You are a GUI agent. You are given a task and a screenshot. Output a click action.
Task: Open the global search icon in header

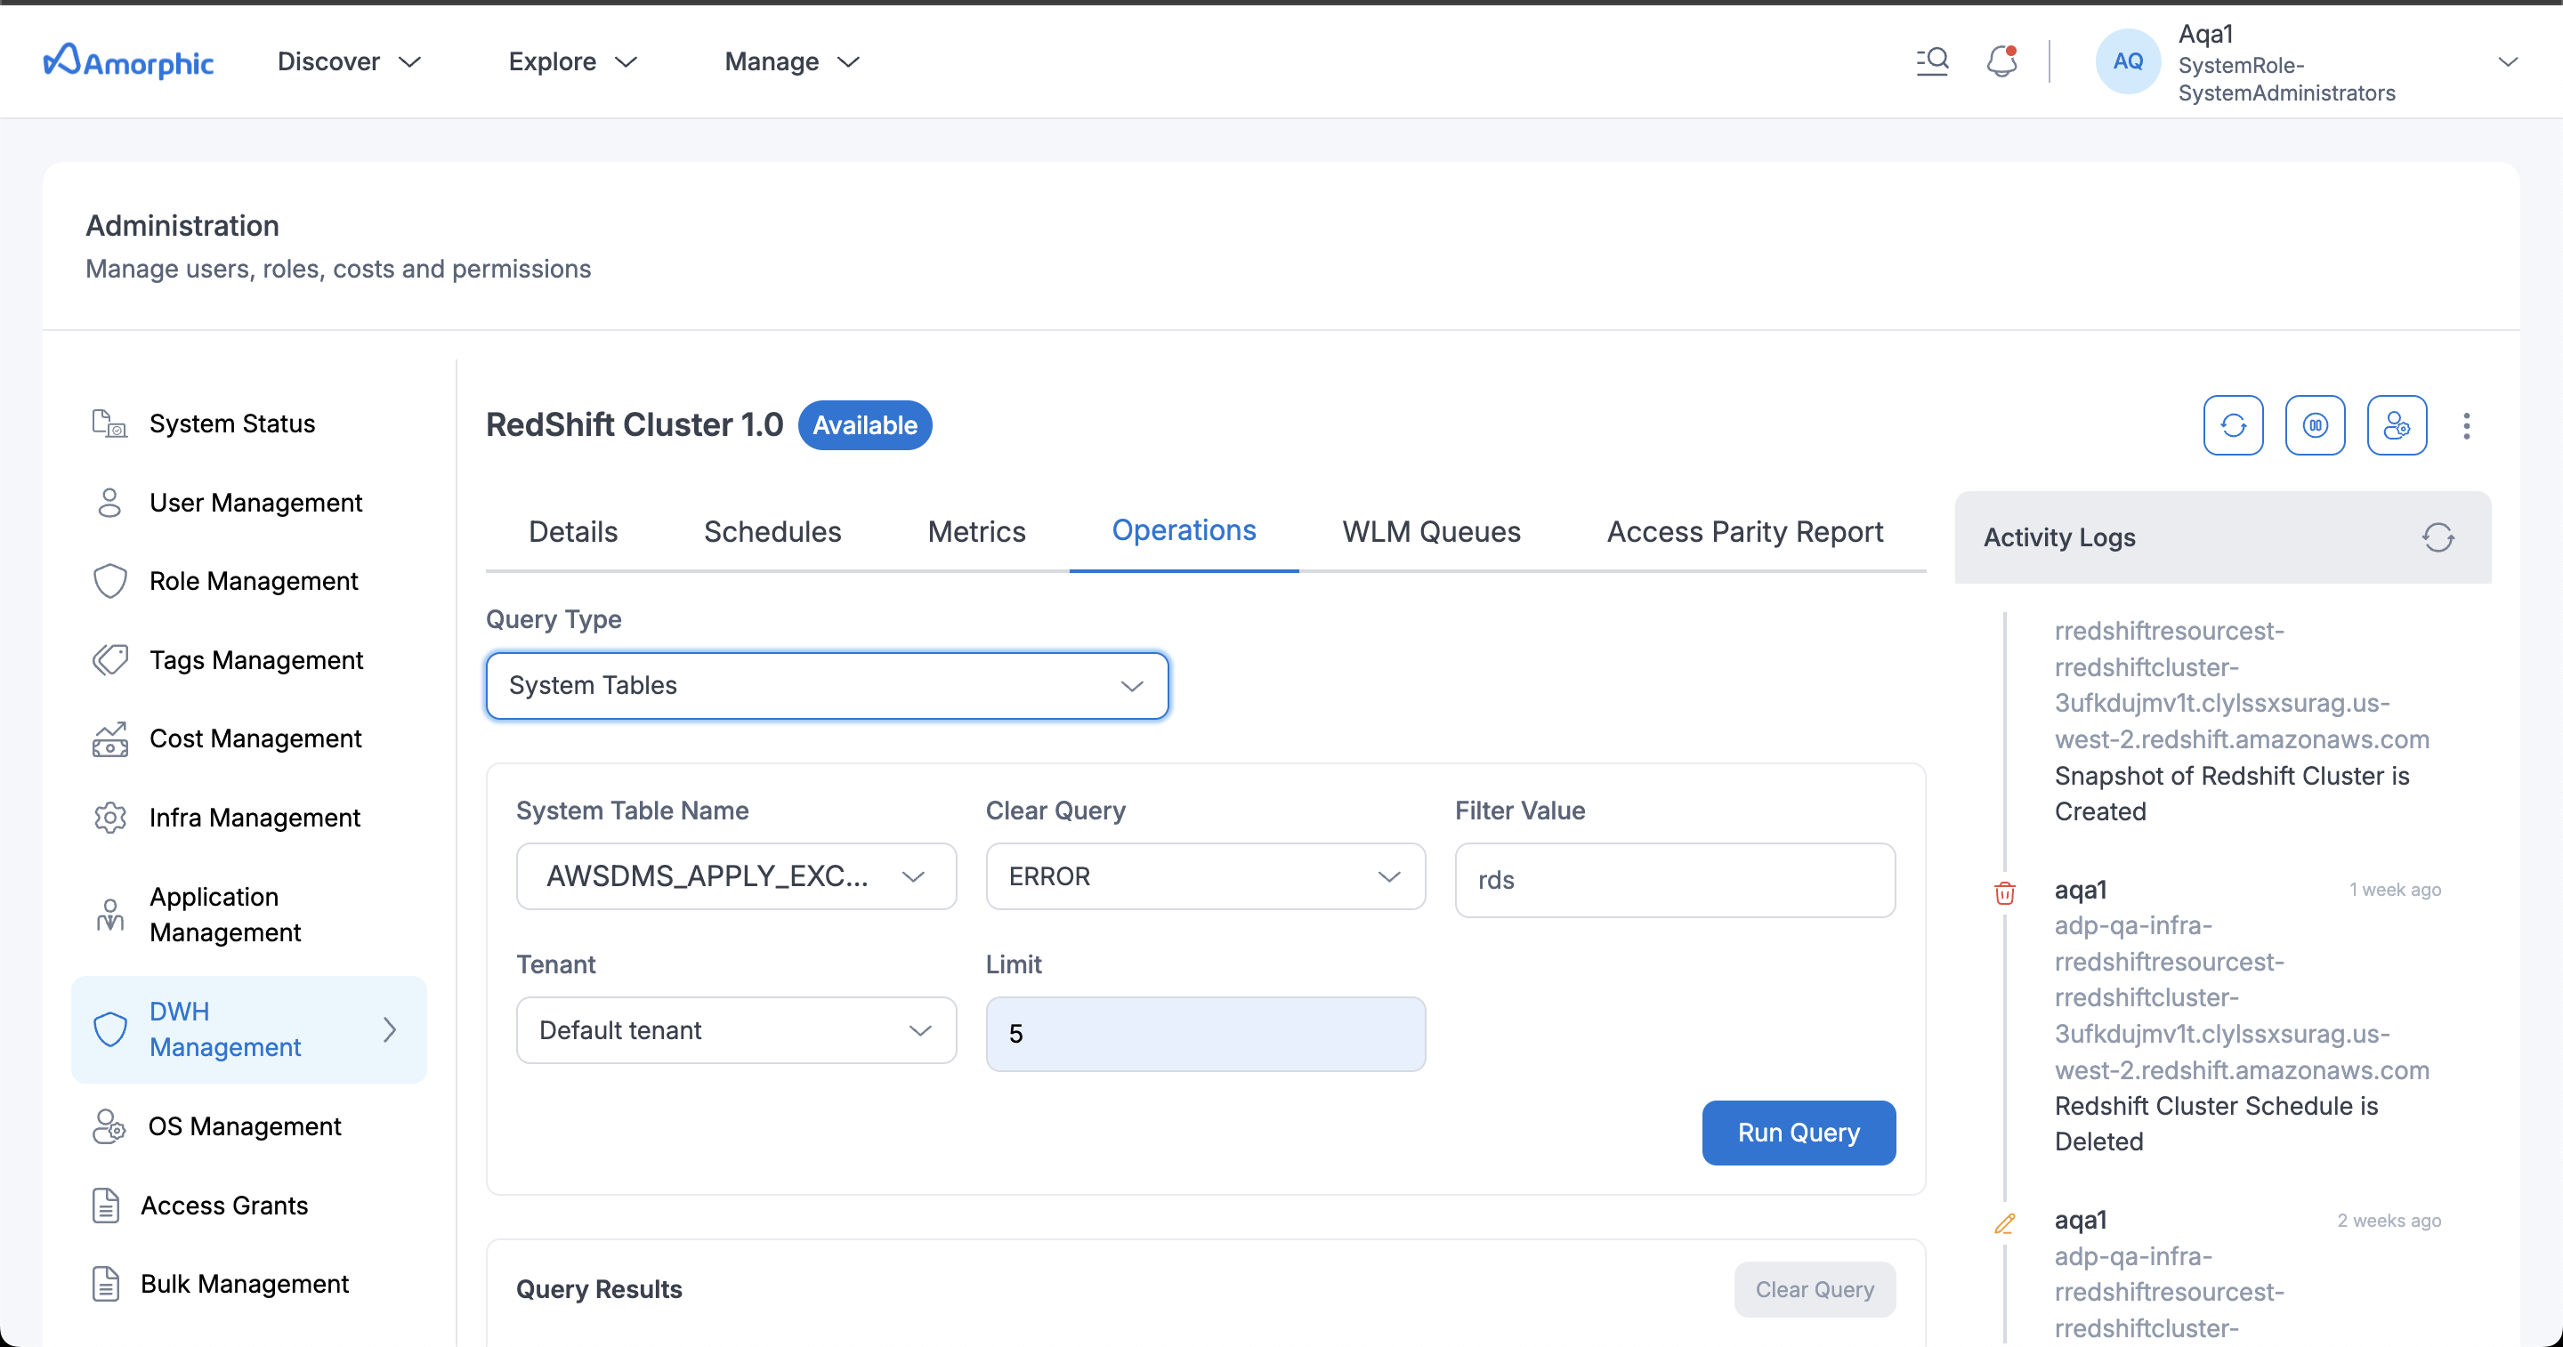point(1931,61)
